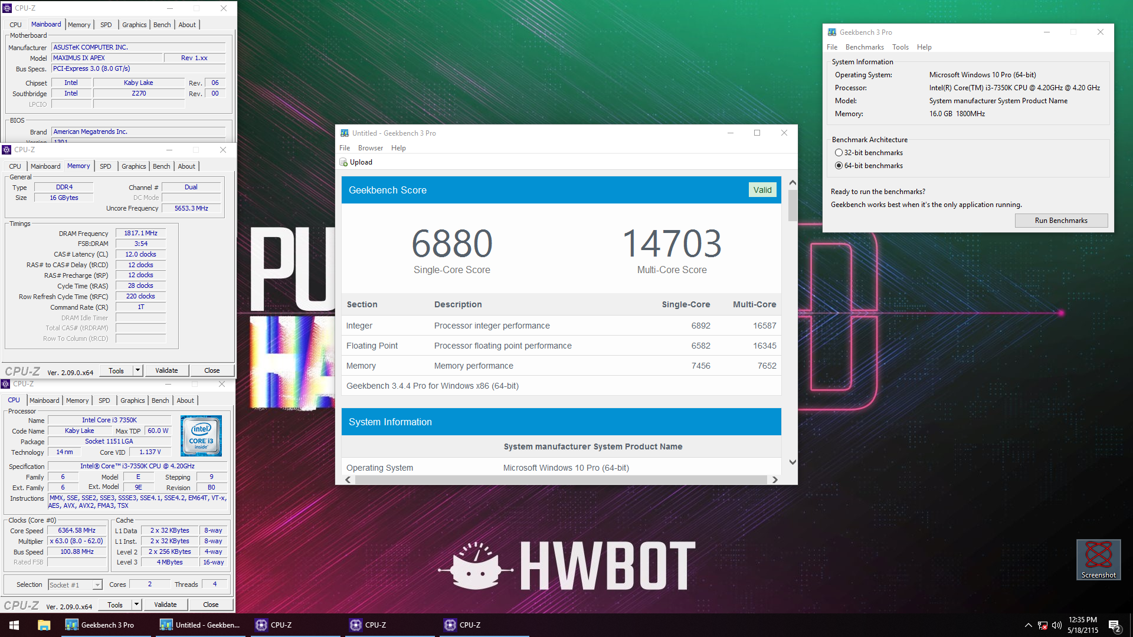Click the Geekbench 3 Pro window title icon
1133x637 pixels.
tap(832, 32)
